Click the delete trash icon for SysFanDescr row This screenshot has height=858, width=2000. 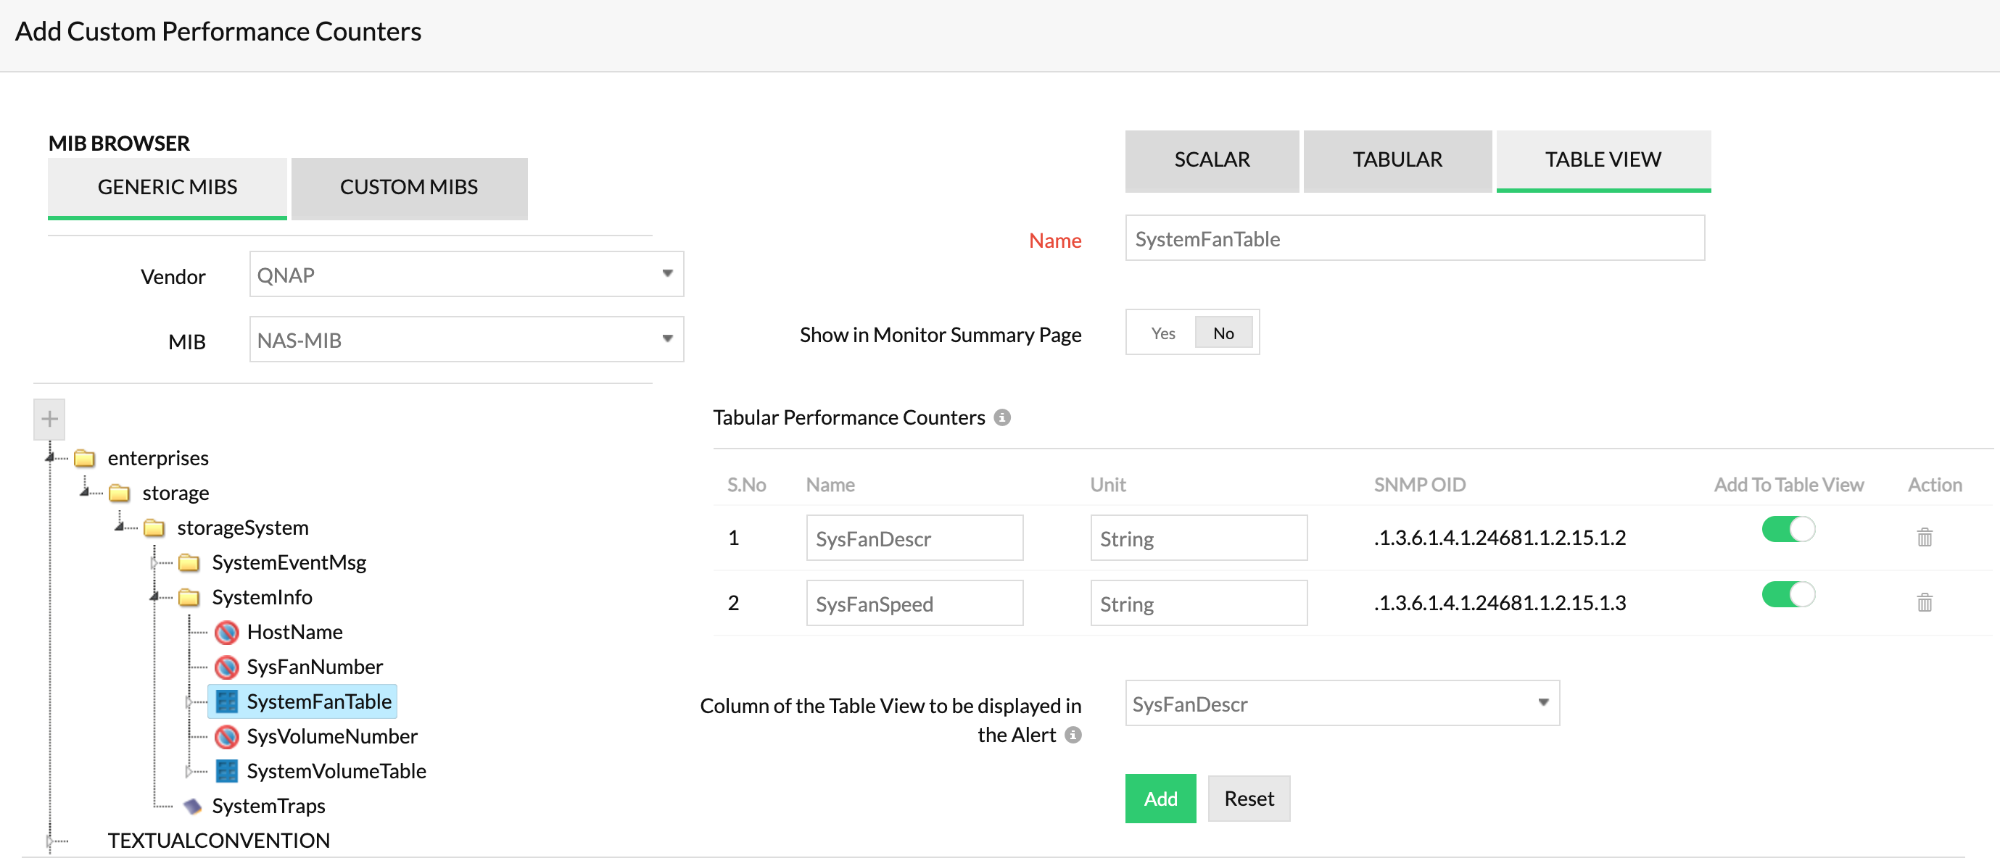point(1924,537)
